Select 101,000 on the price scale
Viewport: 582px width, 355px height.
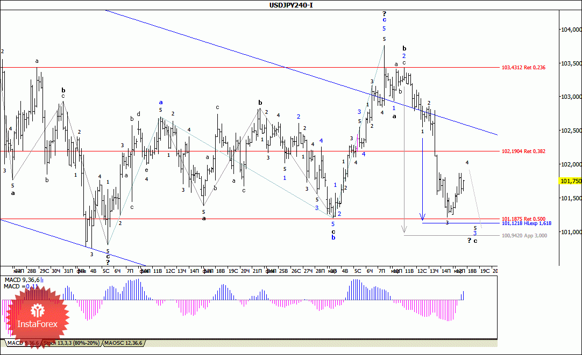pos(571,232)
